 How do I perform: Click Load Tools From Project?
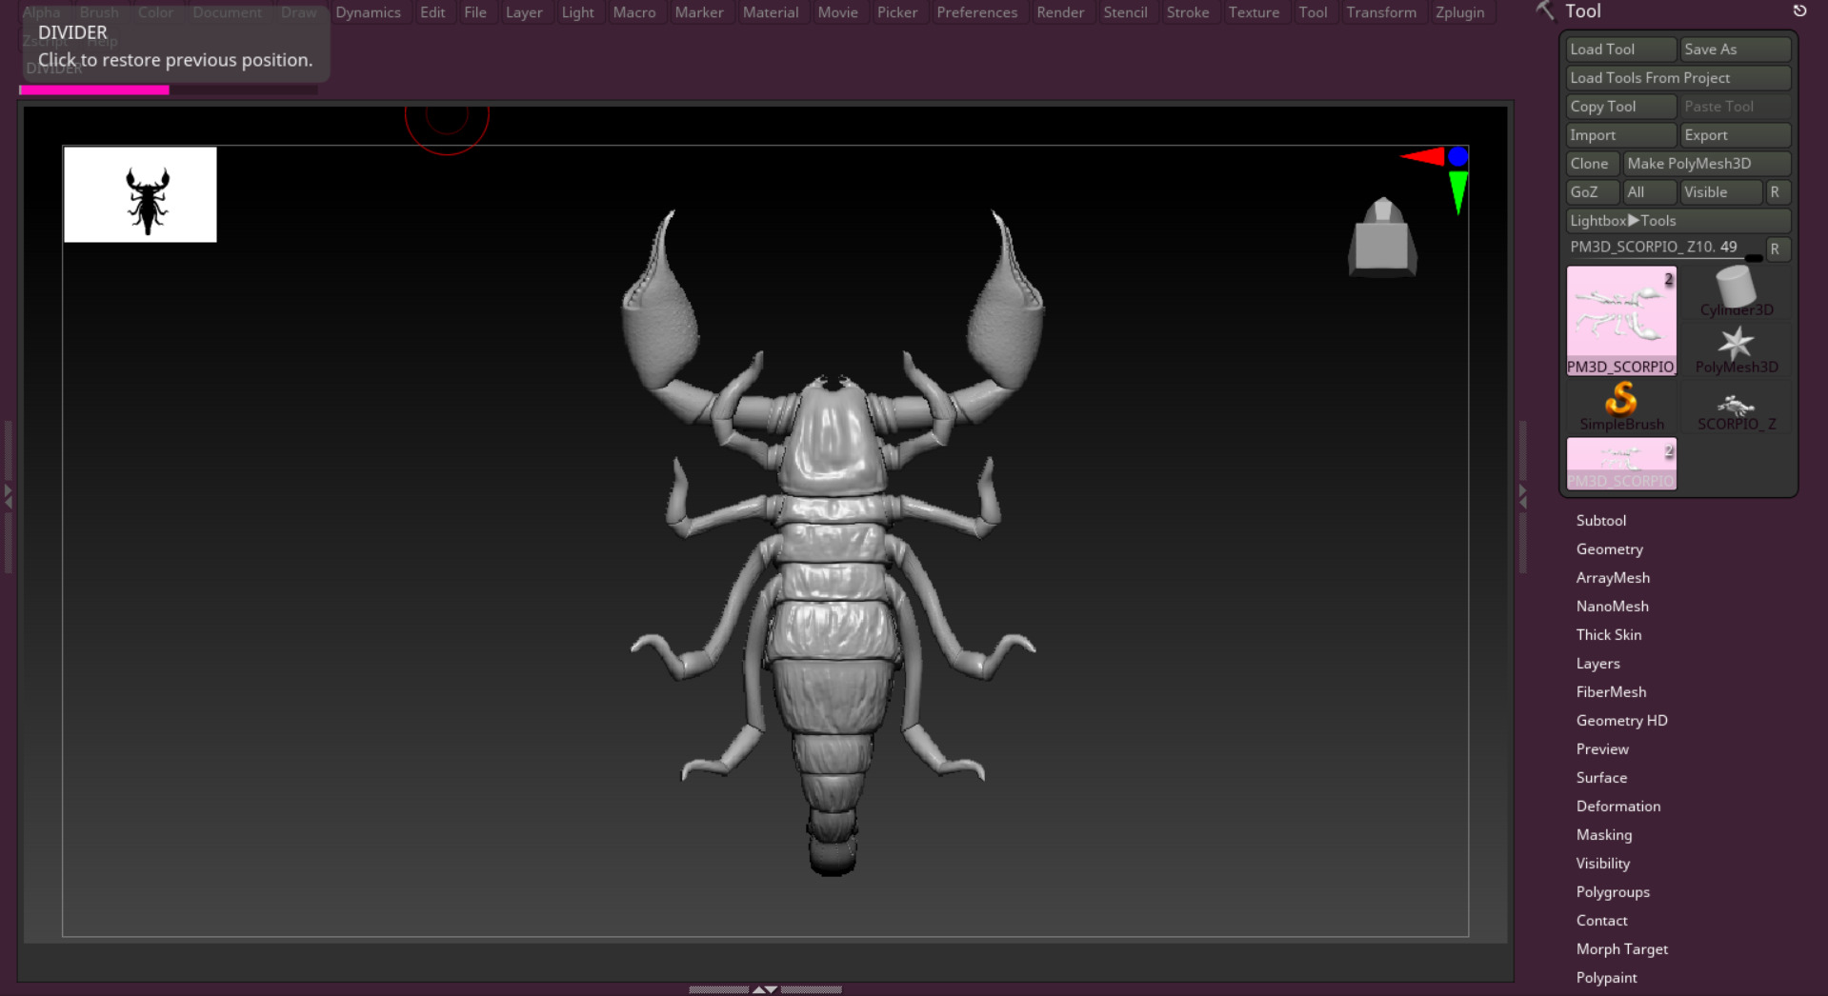(1678, 78)
